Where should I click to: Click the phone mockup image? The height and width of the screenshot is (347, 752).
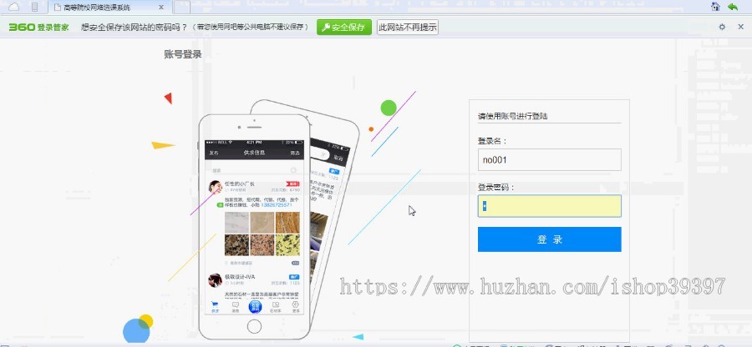coord(278,220)
